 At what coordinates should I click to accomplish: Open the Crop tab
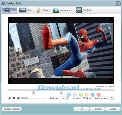[x=25, y=10]
